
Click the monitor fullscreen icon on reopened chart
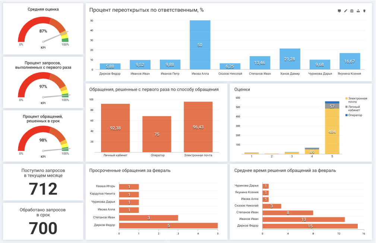(339, 11)
